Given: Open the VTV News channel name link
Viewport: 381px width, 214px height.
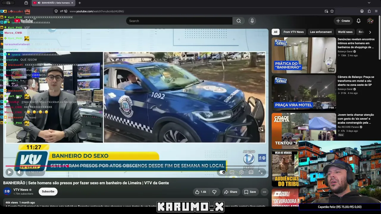Looking at the screenshot, I should (x=21, y=190).
